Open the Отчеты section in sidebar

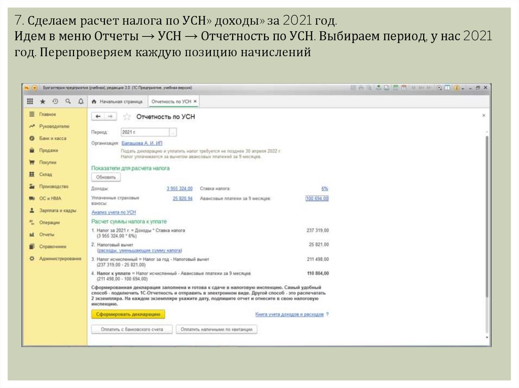pyautogui.click(x=47, y=235)
